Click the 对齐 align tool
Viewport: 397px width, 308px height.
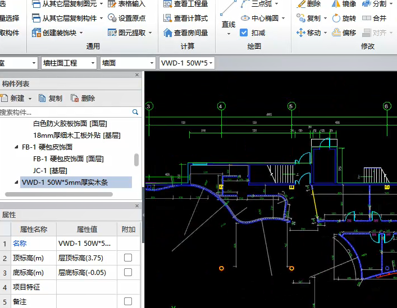374,33
